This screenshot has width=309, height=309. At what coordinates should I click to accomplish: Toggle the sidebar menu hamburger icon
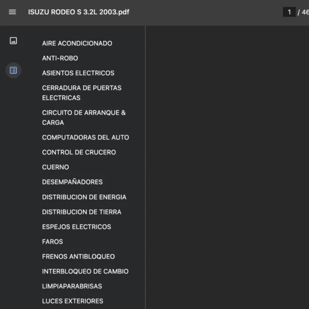click(12, 12)
